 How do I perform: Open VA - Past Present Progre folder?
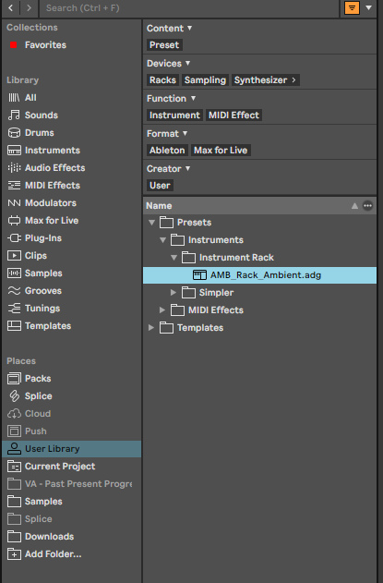70,484
